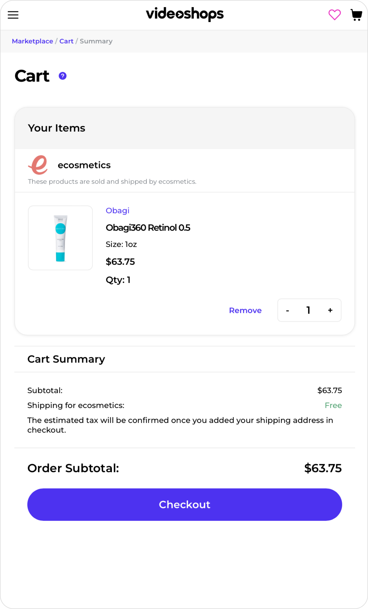The image size is (368, 609).
Task: Click the Your Items section header
Action: (56, 128)
